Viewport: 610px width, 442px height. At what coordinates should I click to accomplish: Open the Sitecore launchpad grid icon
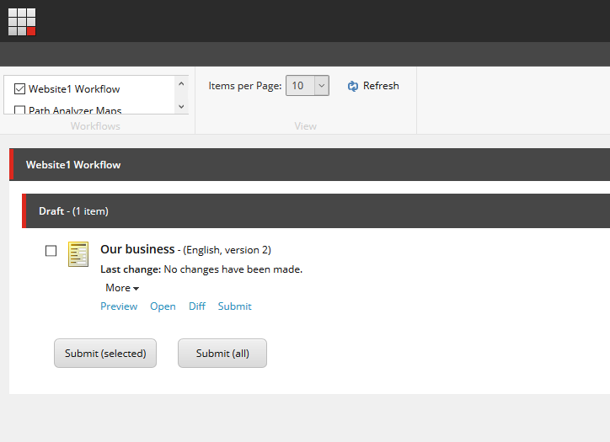coord(22,22)
